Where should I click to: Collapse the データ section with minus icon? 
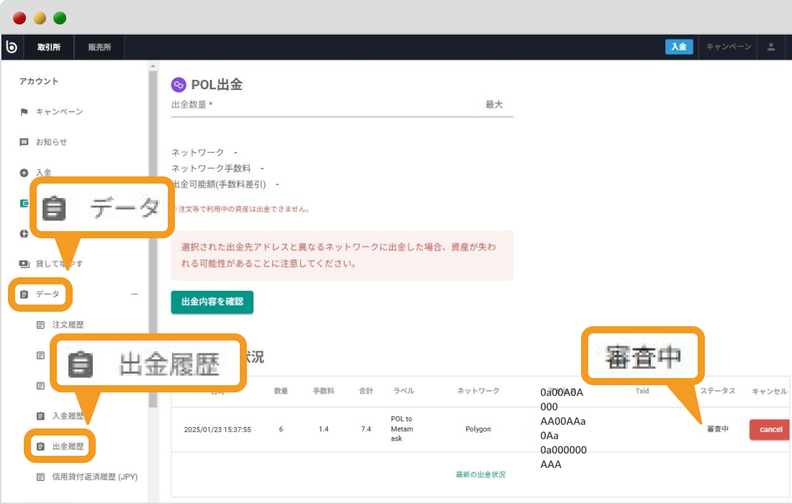135,294
